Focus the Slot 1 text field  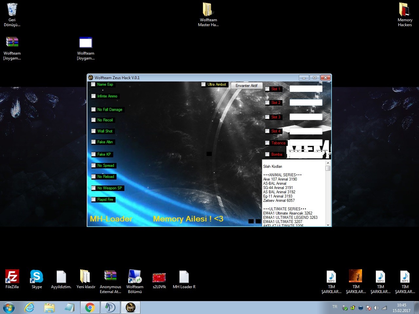[x=306, y=89]
